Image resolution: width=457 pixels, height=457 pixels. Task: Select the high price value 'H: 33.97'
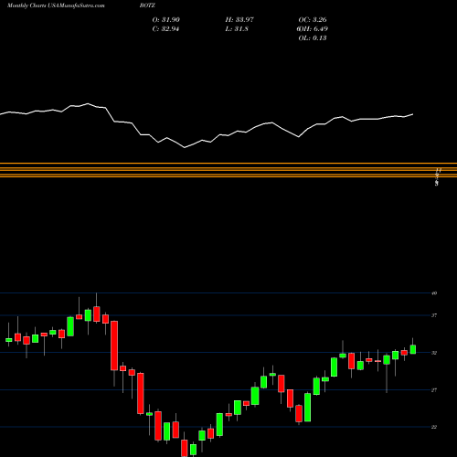point(239,20)
